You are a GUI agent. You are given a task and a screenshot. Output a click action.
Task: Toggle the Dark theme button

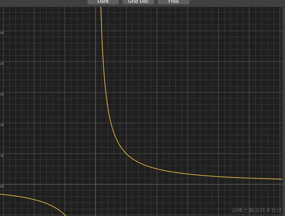pyautogui.click(x=103, y=2)
